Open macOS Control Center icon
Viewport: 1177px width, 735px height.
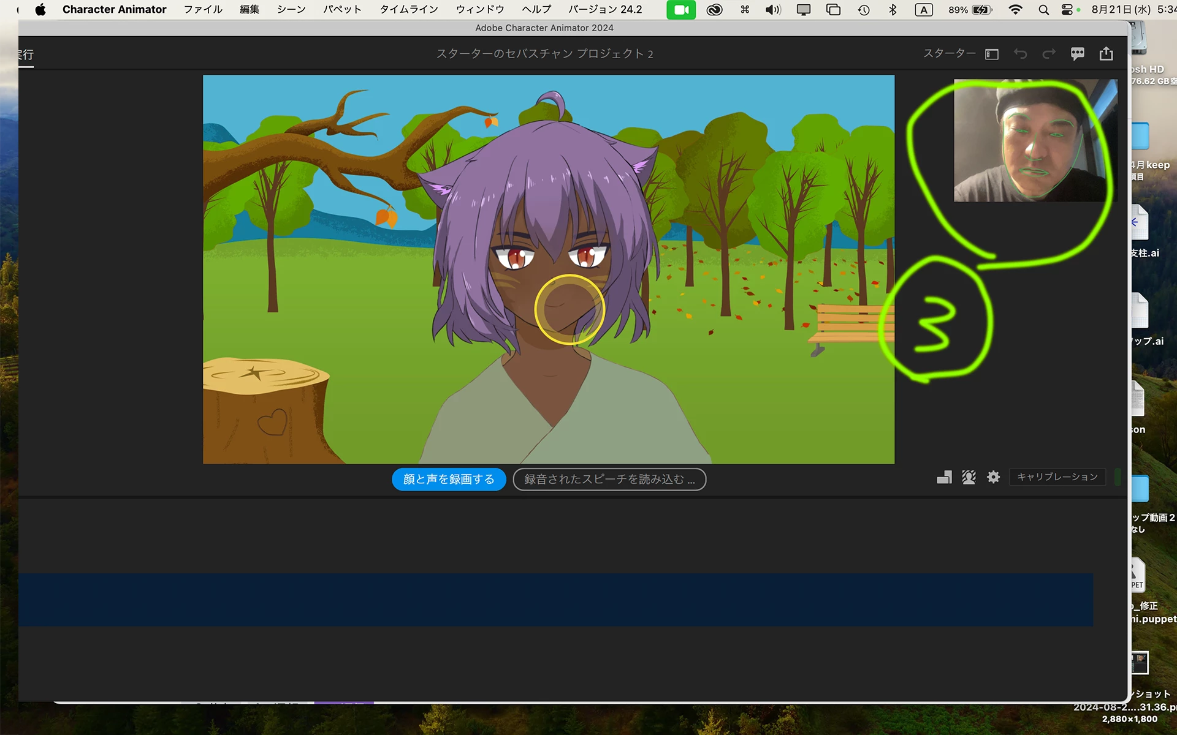[1067, 9]
